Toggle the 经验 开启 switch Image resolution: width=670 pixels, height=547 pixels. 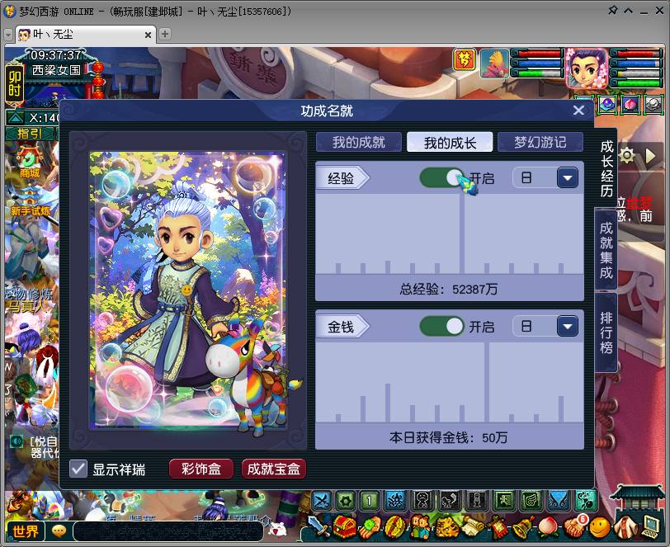[x=441, y=177]
